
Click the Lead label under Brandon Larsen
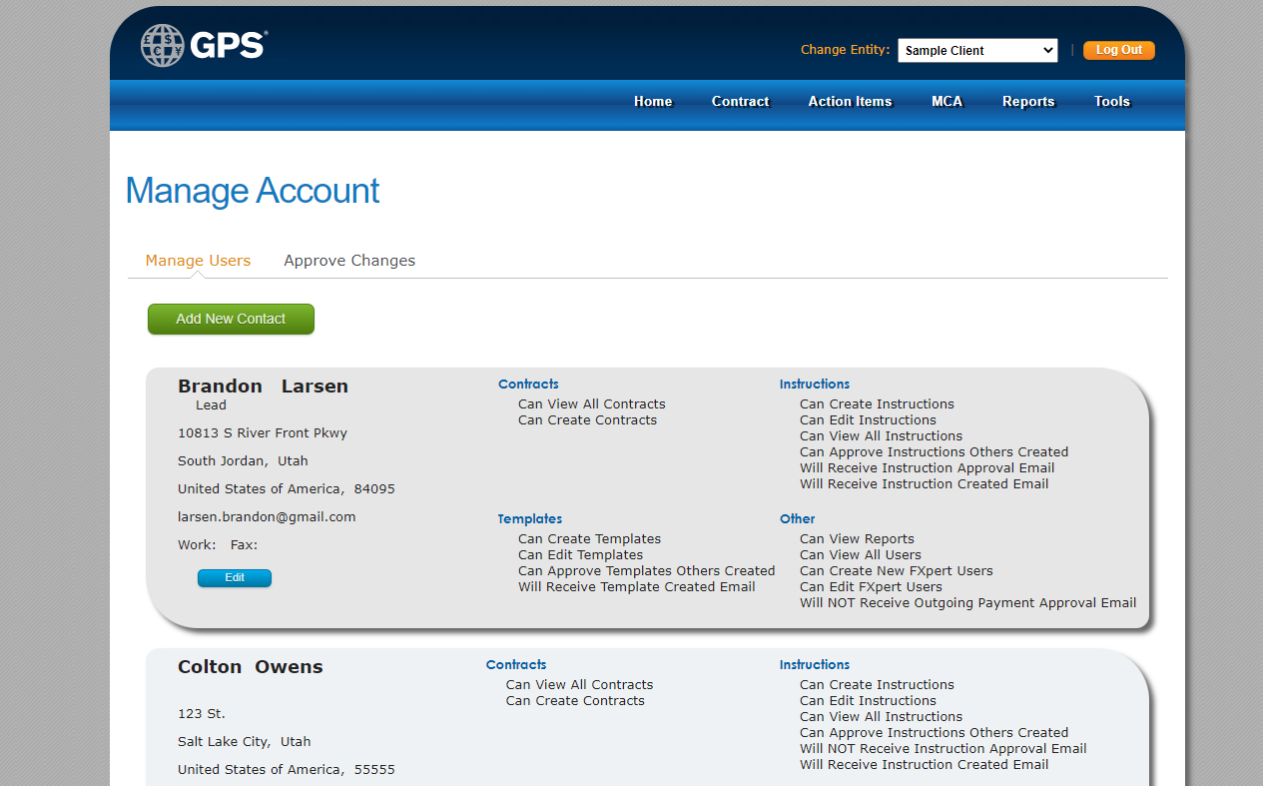(211, 405)
